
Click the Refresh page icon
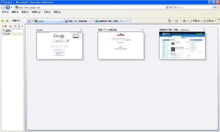(171, 7)
